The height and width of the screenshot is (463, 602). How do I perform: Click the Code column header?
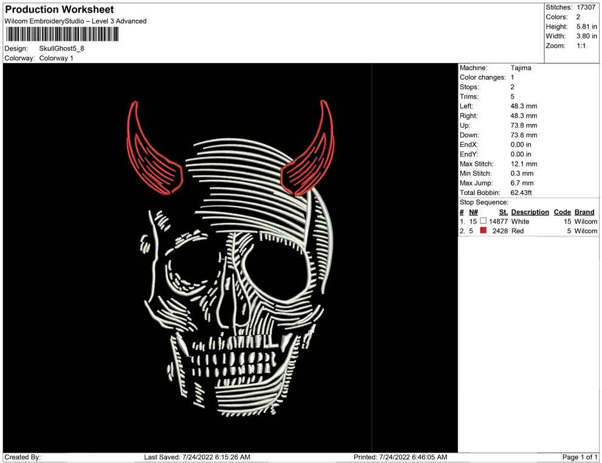[562, 212]
